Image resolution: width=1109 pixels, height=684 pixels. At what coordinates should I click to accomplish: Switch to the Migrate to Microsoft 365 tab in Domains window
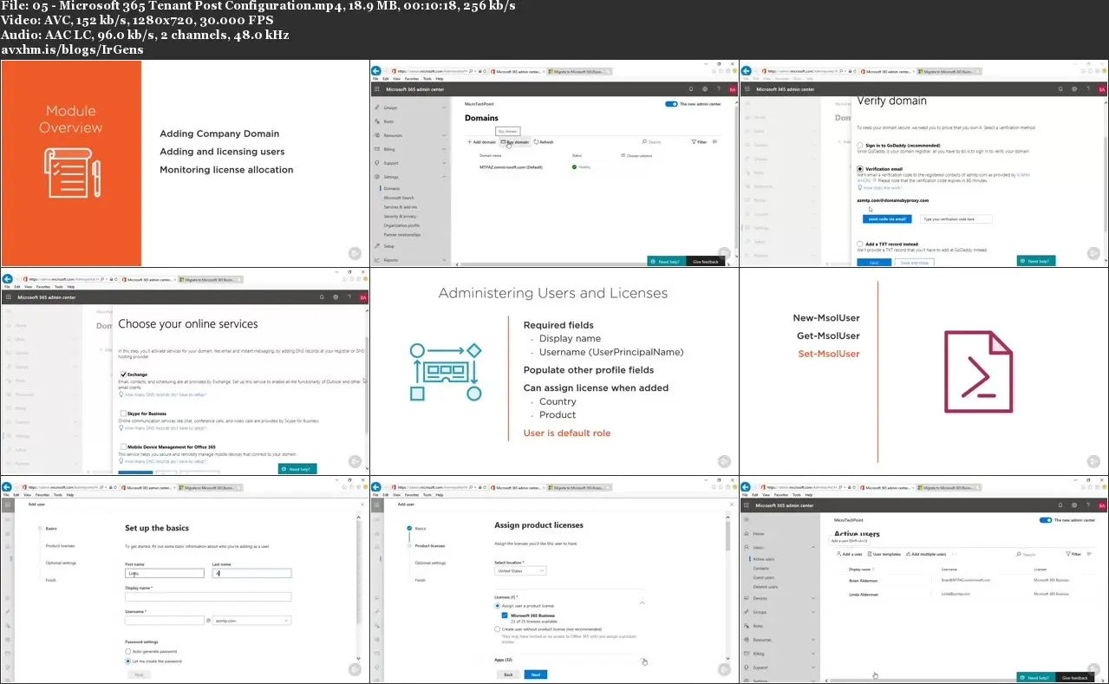coord(580,71)
